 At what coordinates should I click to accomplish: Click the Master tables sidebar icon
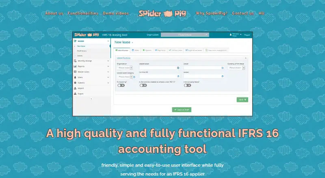point(75,72)
